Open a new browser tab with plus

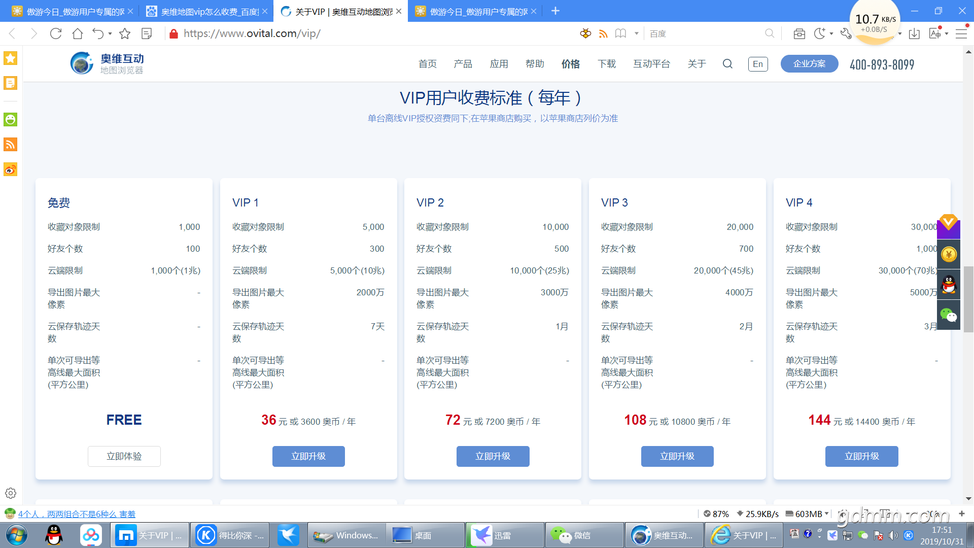click(x=555, y=11)
